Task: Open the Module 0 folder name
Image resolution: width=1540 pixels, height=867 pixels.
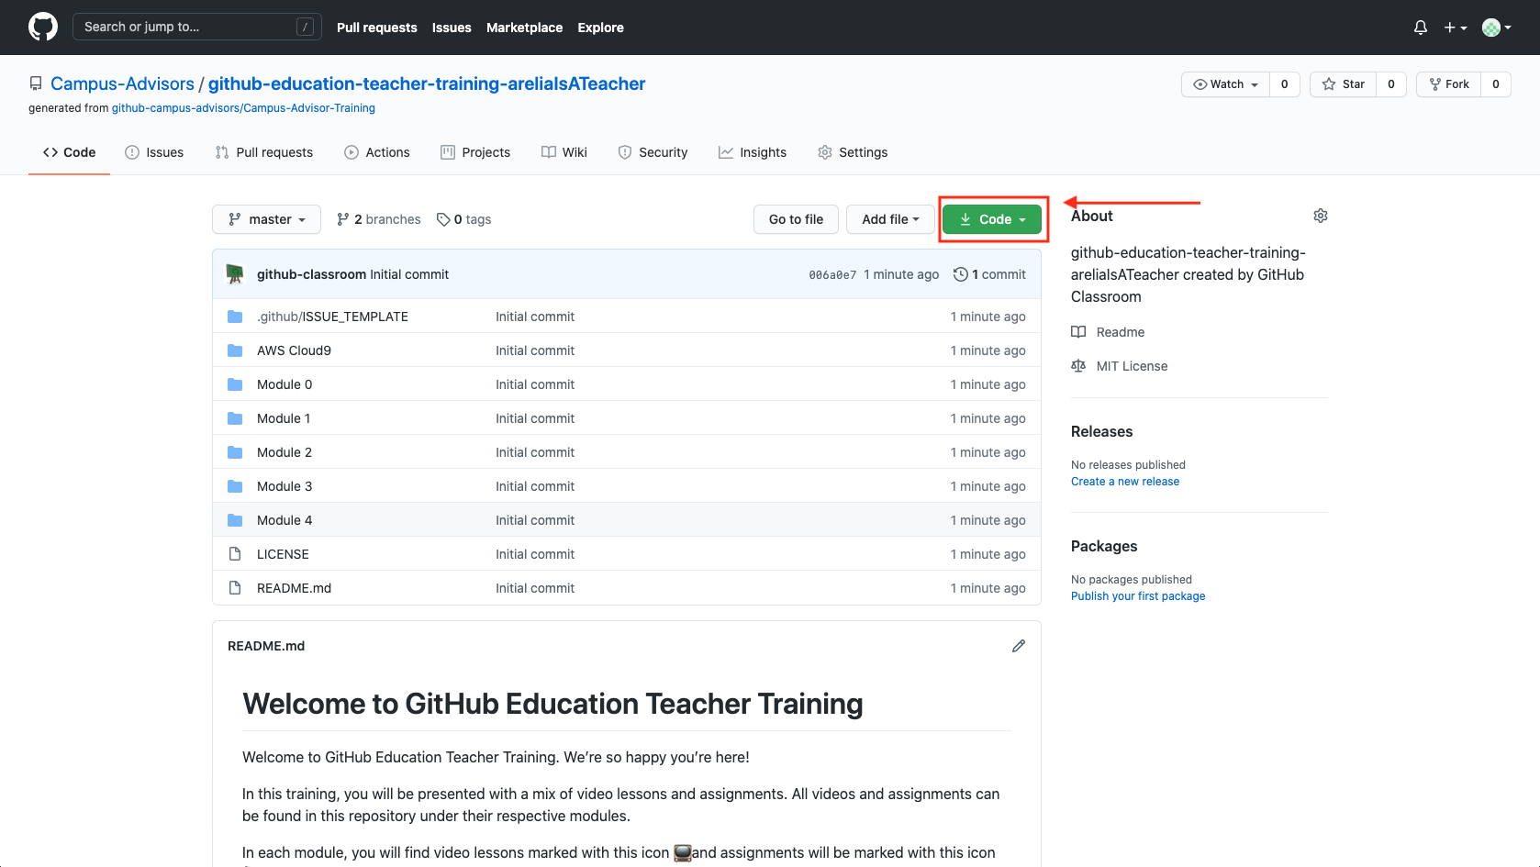Action: (285, 384)
